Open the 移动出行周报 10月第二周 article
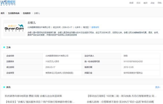Screen dimensions: 163x104 pyautogui.click(x=122, y=96)
